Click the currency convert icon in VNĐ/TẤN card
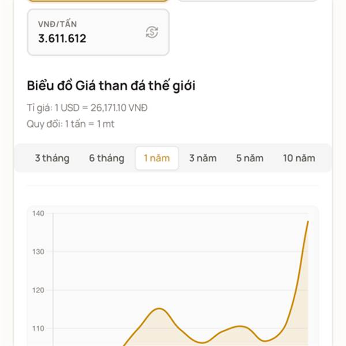This screenshot has height=346, width=346. (x=152, y=32)
